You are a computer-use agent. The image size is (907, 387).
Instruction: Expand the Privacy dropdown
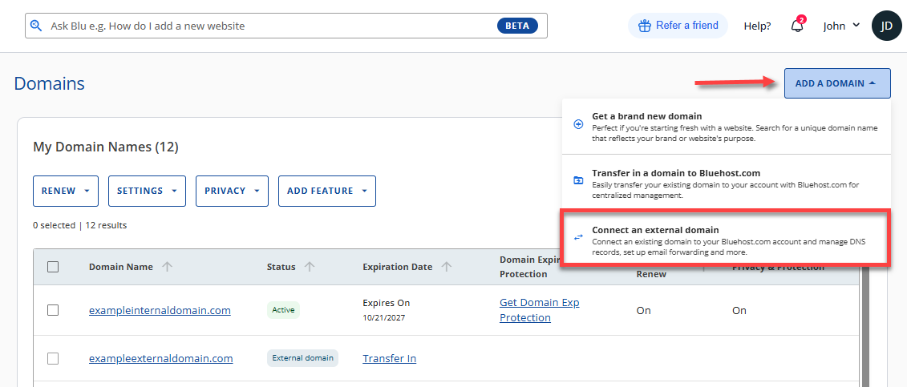tap(232, 191)
